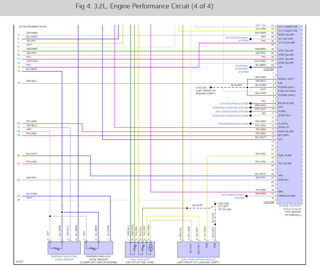This screenshot has height=267, width=320.
Task: Click the motor symbol in the fuel tank unit
Action: coord(150,248)
